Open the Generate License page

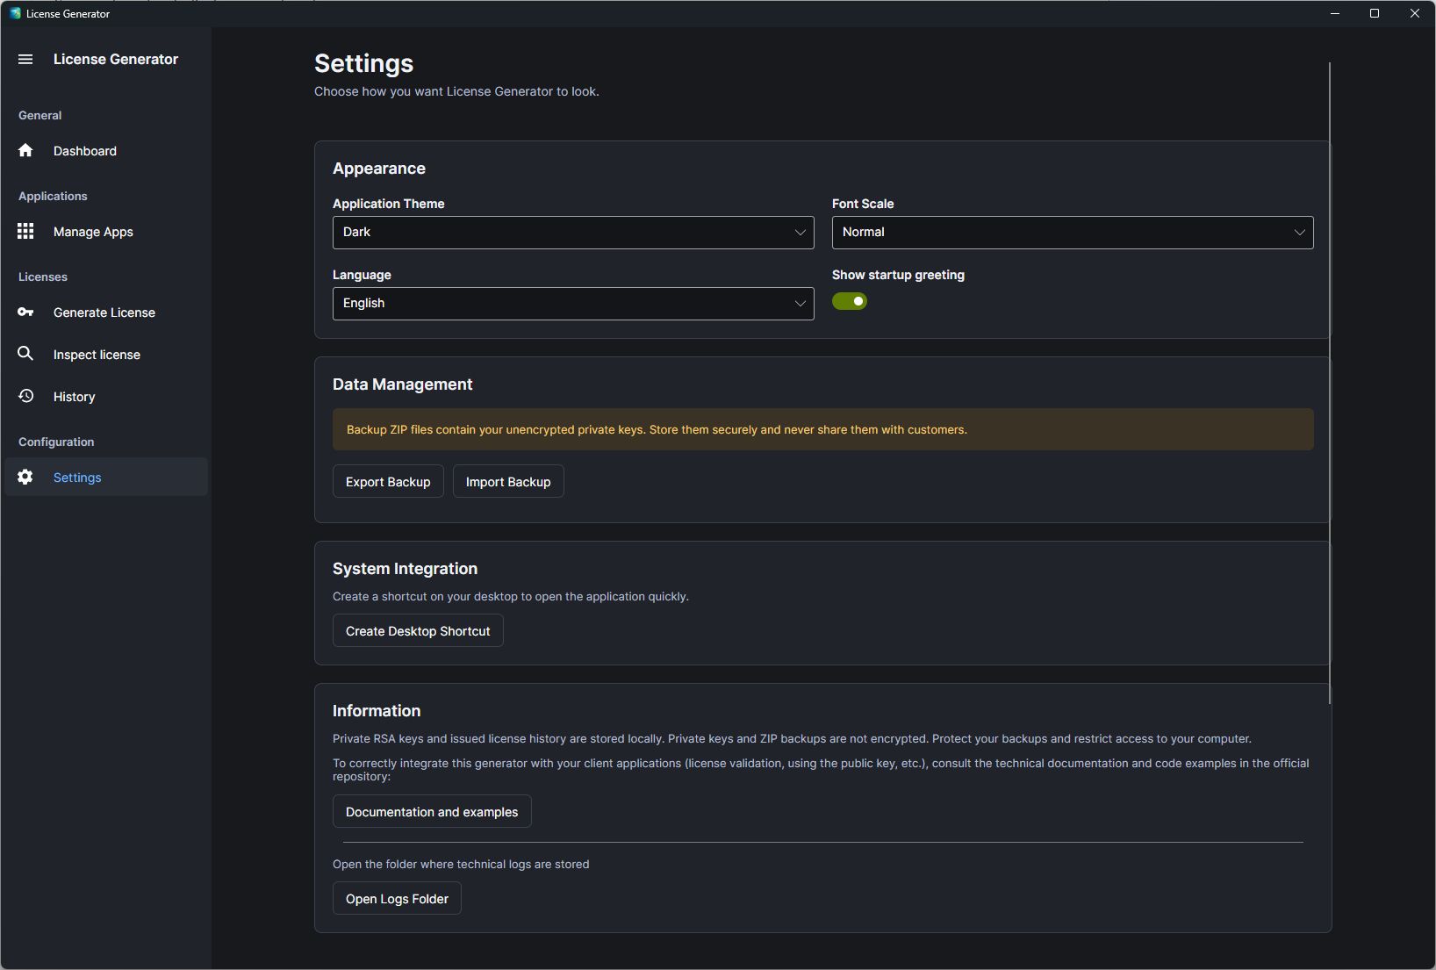pyautogui.click(x=106, y=313)
